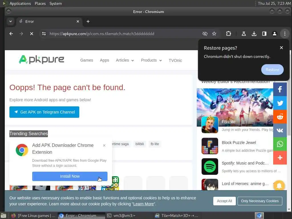Screen dimensions: 292x219
Task: Open Lord of Heroes app icon
Action: [210, 184]
